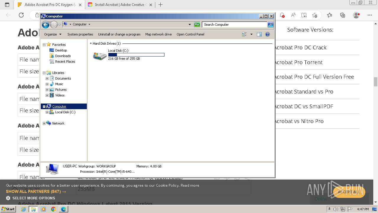Open Edge Collections icon

343,15
